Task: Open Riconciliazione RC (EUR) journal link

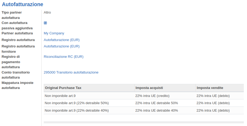Action: click(x=63, y=57)
